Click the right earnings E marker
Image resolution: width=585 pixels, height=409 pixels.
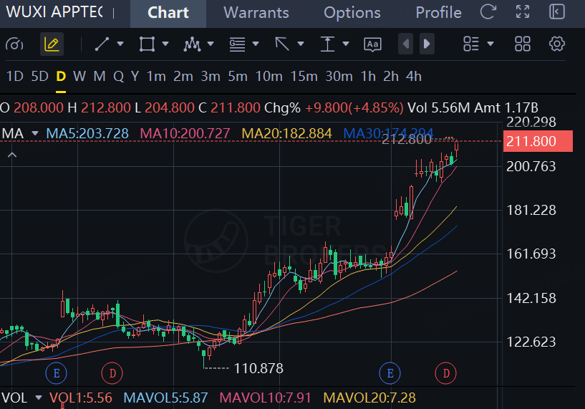(x=390, y=373)
